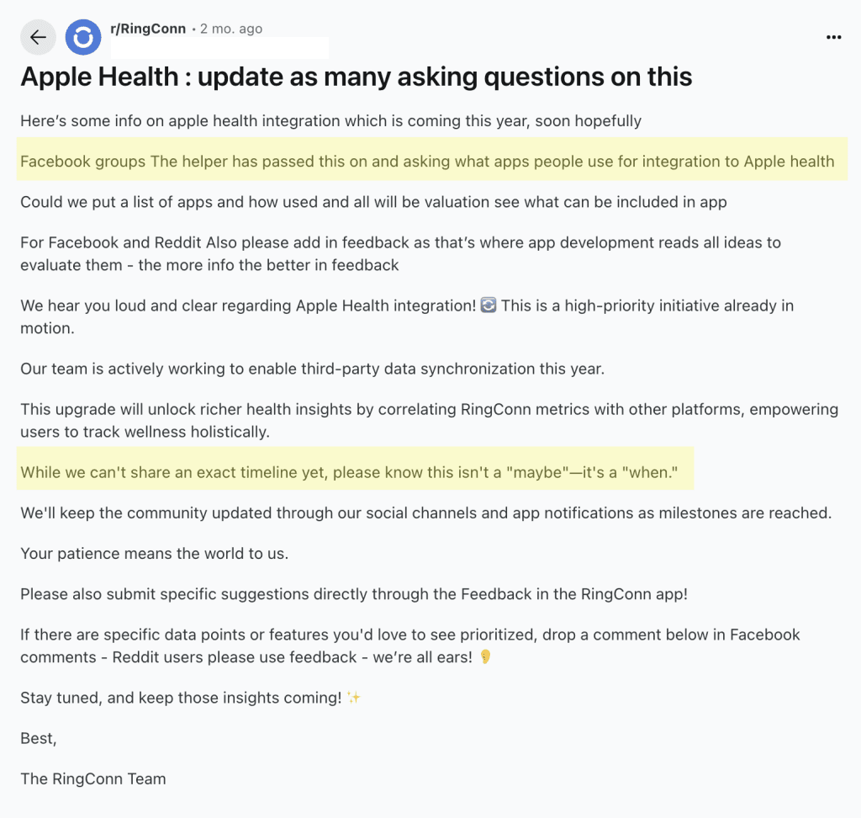This screenshot has width=861, height=818.
Task: Click the 'Best,' sign-off line
Action: tap(38, 738)
